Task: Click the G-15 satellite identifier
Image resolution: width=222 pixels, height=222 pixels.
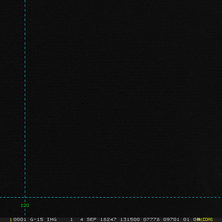Action: (x=36, y=219)
